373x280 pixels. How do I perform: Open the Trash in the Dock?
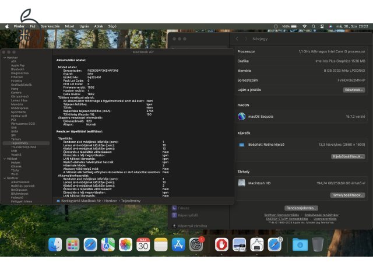pos(318,244)
